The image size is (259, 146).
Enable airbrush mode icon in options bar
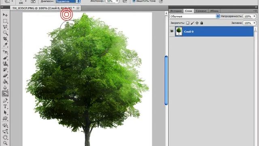click(125, 1)
